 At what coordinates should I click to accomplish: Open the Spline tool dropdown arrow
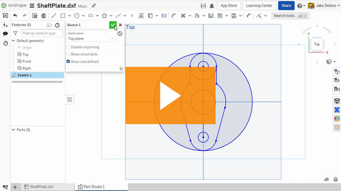pyautogui.click(x=125, y=16)
